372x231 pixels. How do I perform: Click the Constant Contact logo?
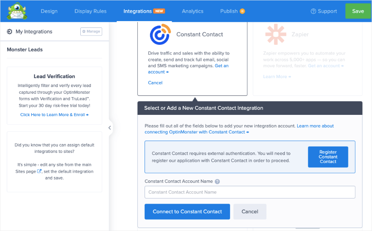(160, 34)
